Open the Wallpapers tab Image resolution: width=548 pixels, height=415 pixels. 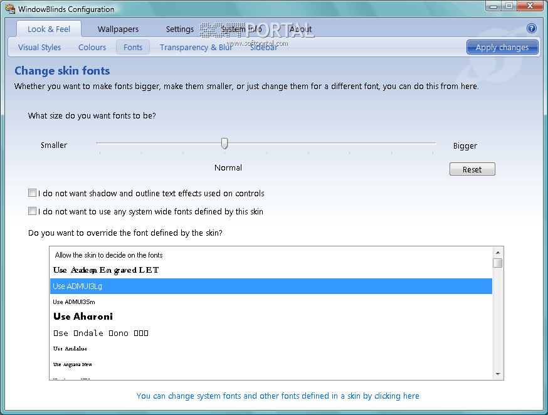(x=118, y=29)
